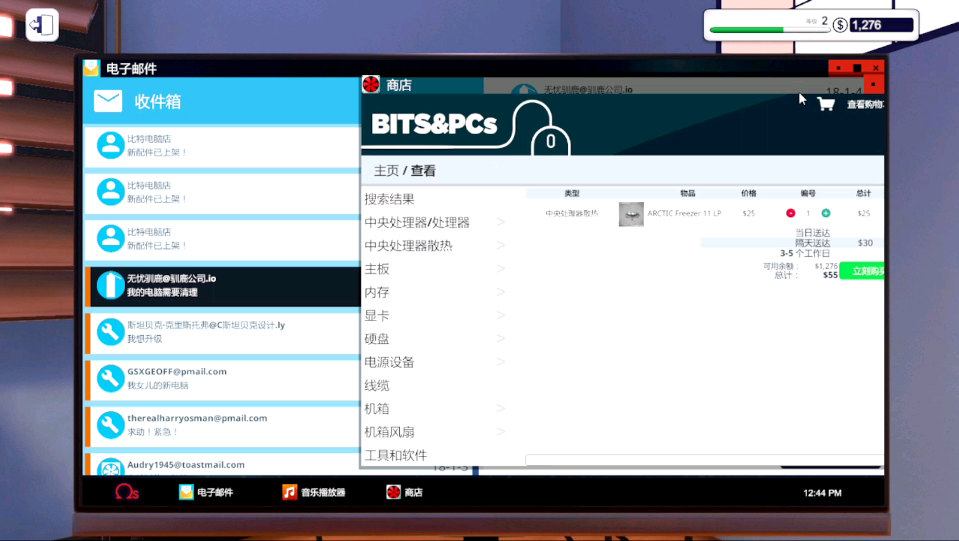Open the first 比特电脑店 email avatar
This screenshot has width=959, height=541.
coord(110,145)
